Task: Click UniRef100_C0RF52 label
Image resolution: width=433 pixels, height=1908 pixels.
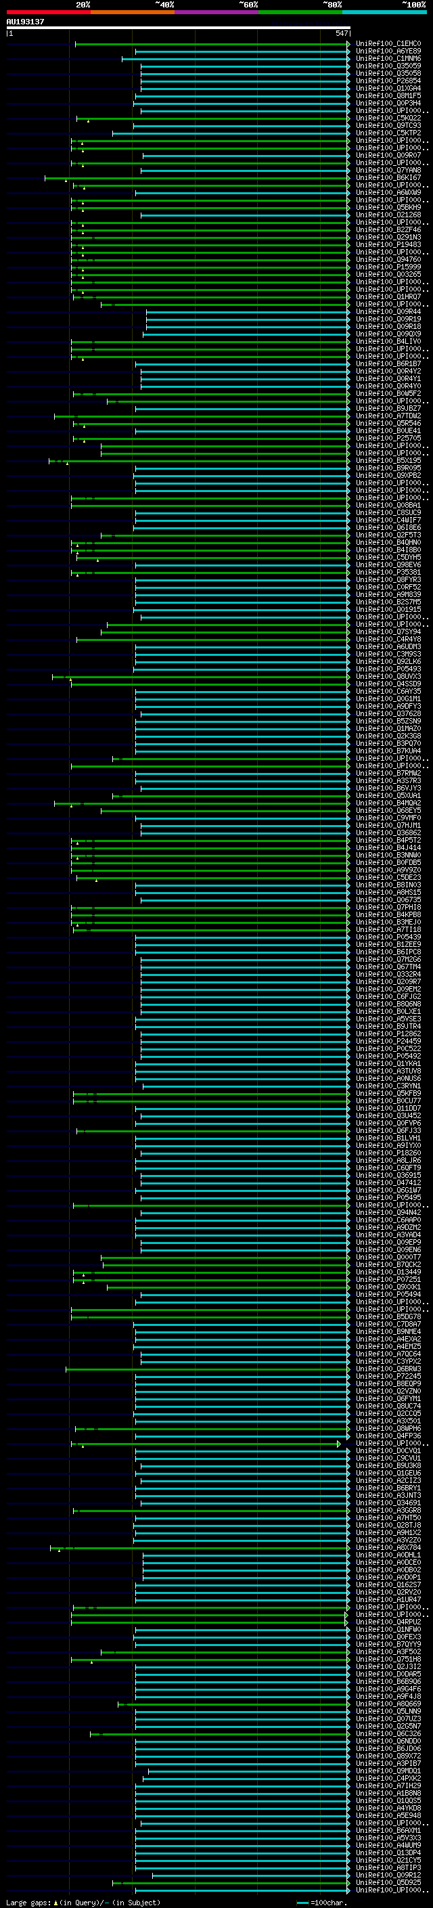Action: coord(388,587)
